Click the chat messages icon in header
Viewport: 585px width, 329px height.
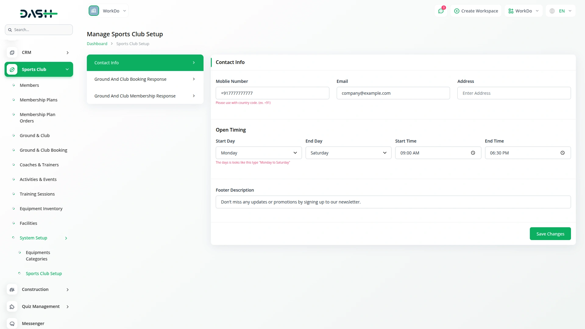point(441,11)
